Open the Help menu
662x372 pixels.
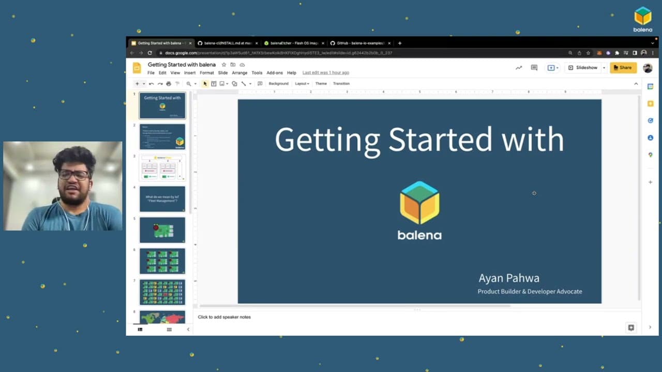(292, 73)
